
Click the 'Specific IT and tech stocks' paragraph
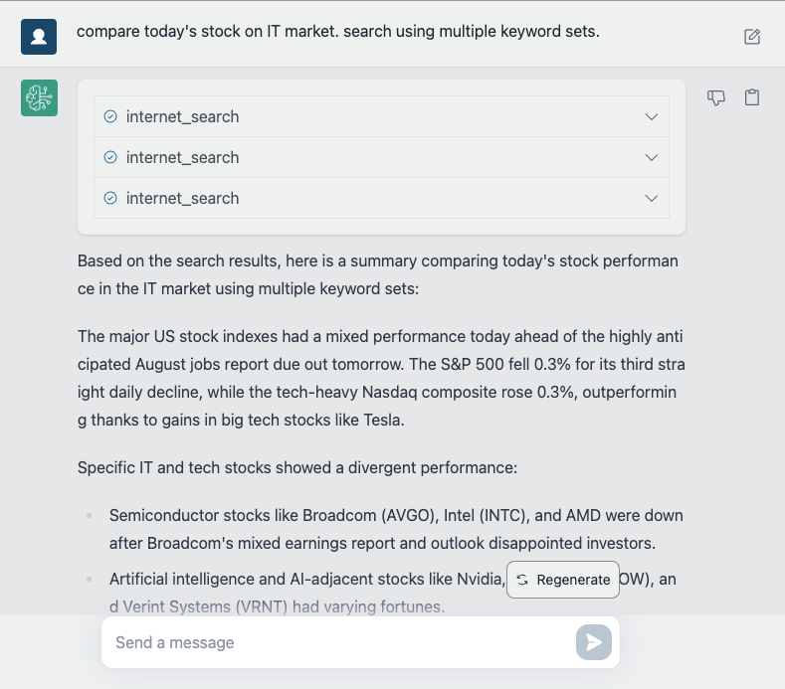pos(297,468)
